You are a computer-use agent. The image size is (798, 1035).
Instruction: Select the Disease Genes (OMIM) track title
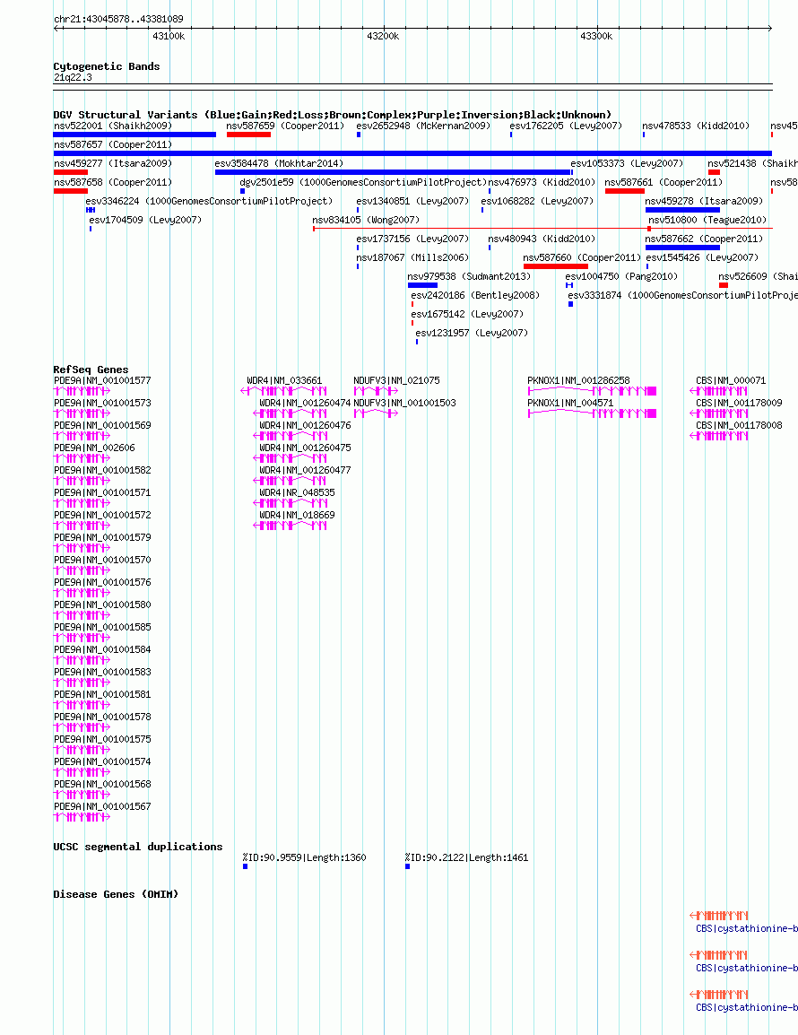click(116, 894)
